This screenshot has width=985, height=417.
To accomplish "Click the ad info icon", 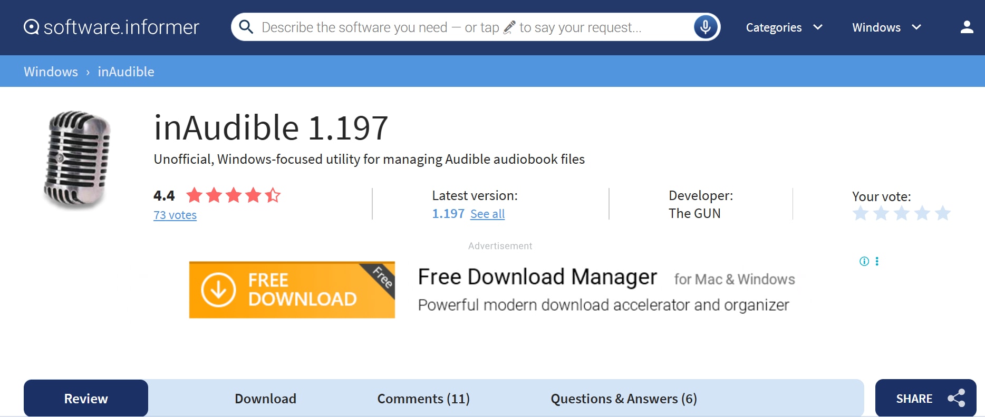I will point(864,261).
